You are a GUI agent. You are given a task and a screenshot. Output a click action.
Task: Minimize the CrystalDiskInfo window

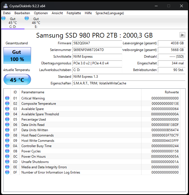tap(156, 6)
